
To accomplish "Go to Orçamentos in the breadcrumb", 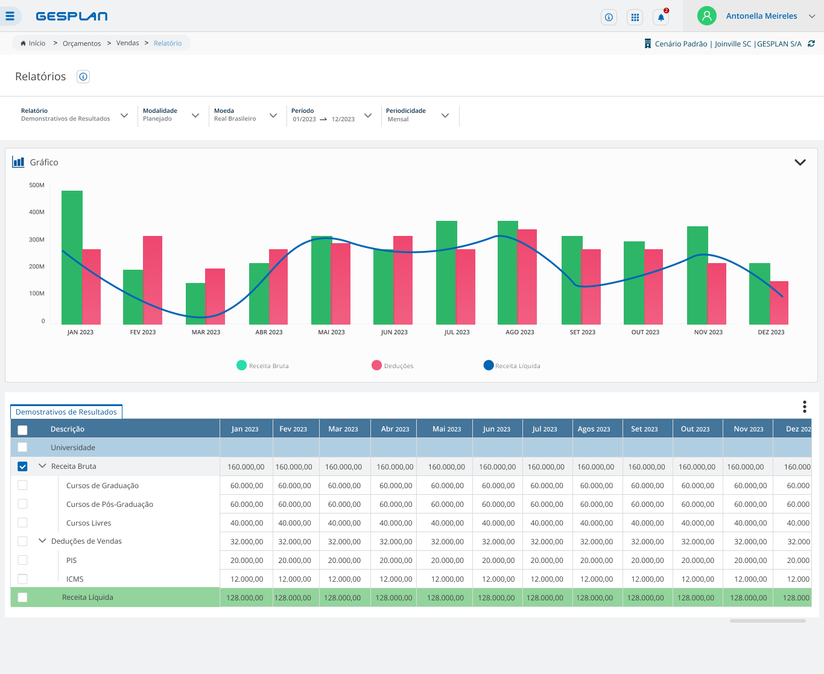I will 81,43.
